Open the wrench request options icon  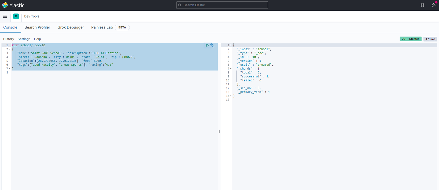coord(212,46)
